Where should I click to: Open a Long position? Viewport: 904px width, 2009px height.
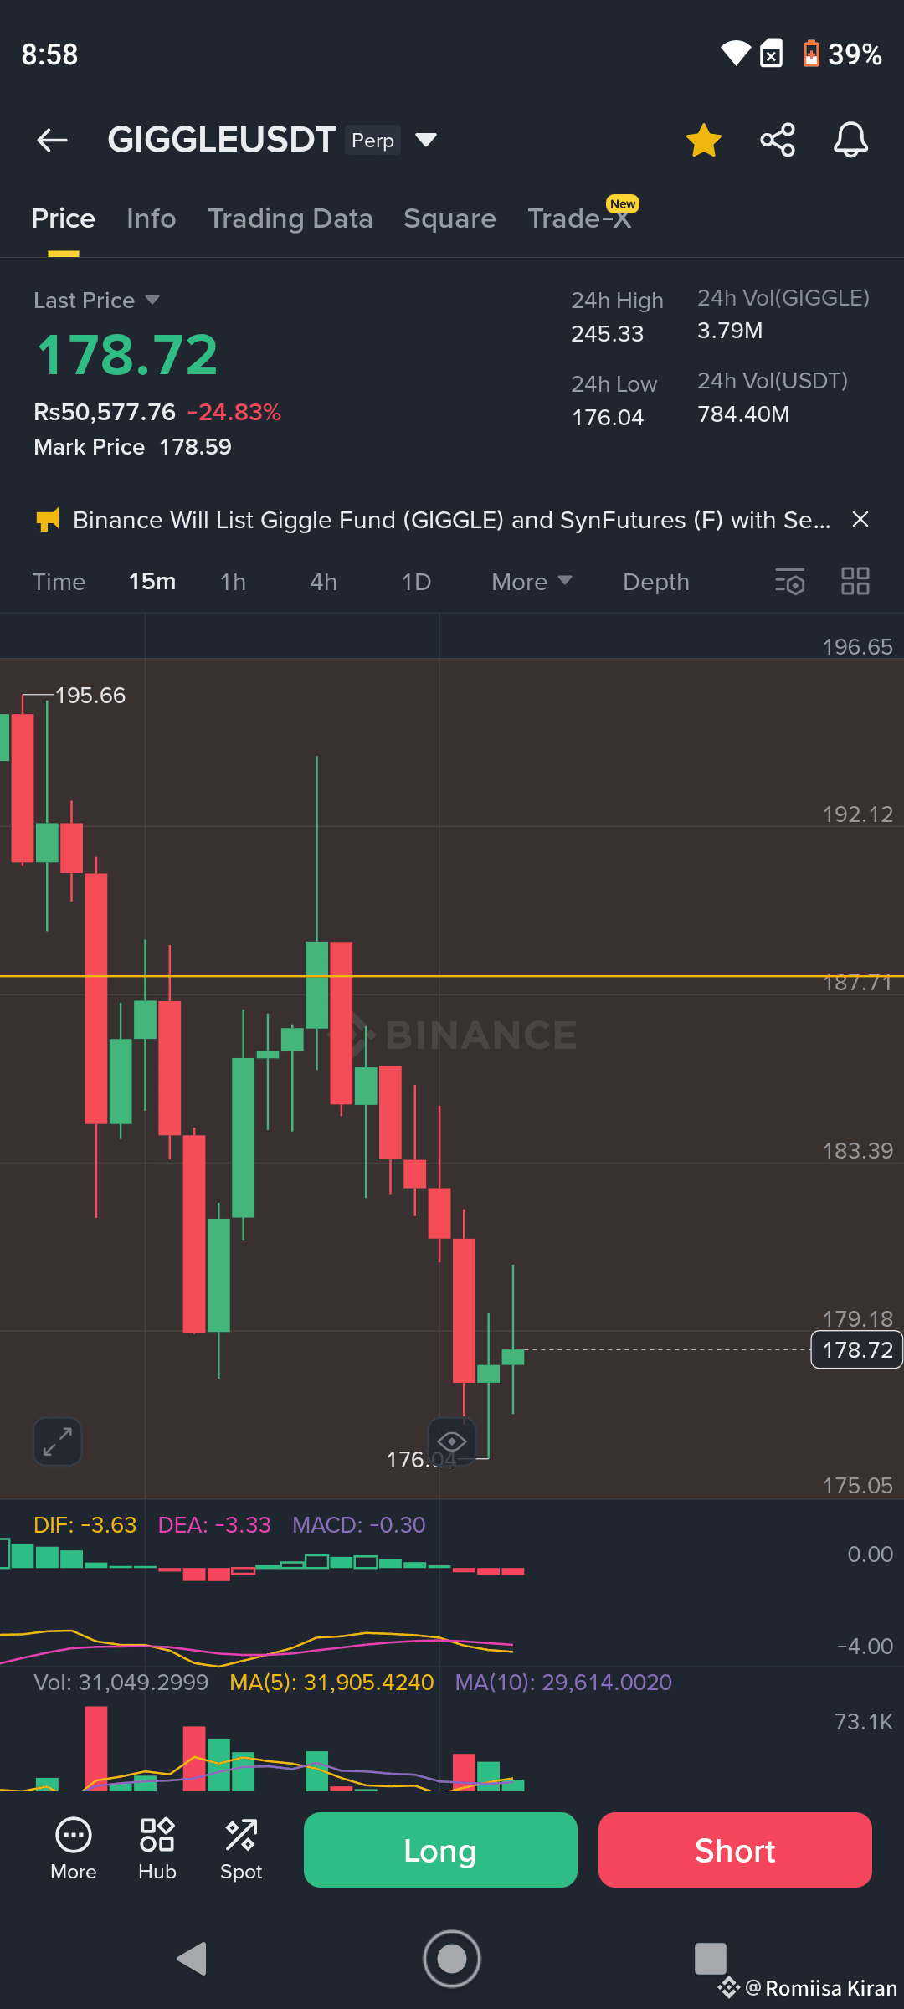(x=440, y=1850)
